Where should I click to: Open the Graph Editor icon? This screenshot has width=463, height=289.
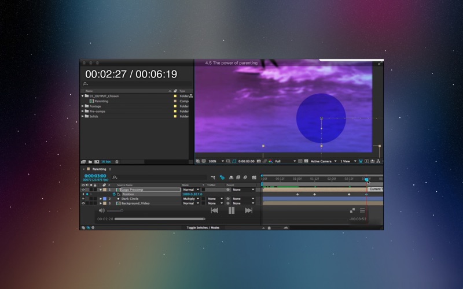click(254, 177)
